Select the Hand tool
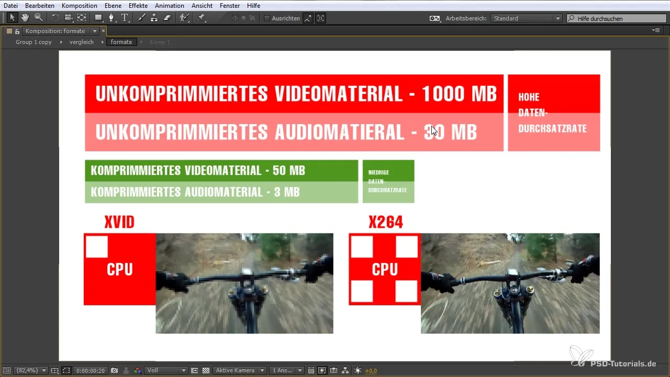This screenshot has height=377, width=670. [26, 18]
